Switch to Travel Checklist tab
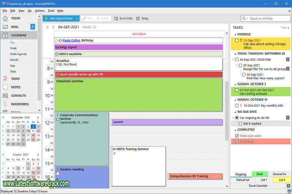The height and width of the screenshot is (194, 292). click(x=258, y=186)
